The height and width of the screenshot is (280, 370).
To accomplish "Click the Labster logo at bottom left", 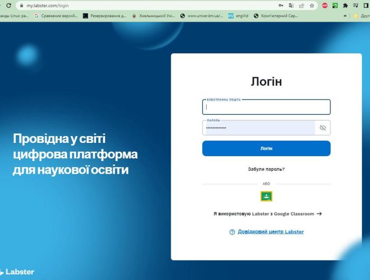I will point(17,272).
